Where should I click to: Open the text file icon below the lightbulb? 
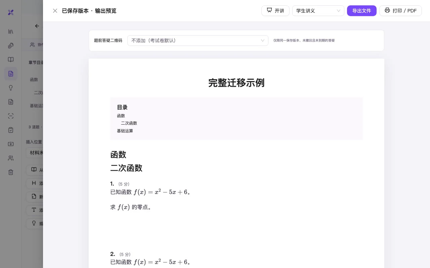point(11,102)
